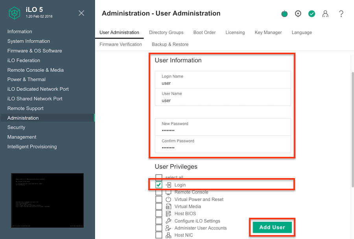Go to Information in the sidebar

(20, 31)
